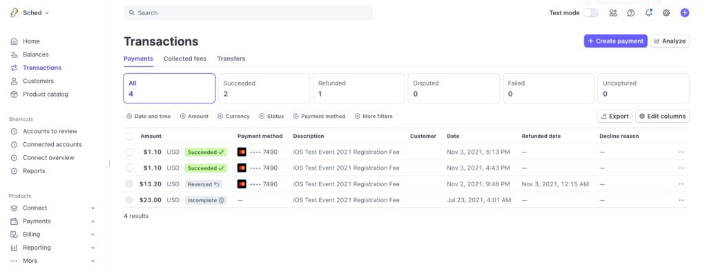Click the Incomplete status badge
707x269 pixels.
click(206, 200)
